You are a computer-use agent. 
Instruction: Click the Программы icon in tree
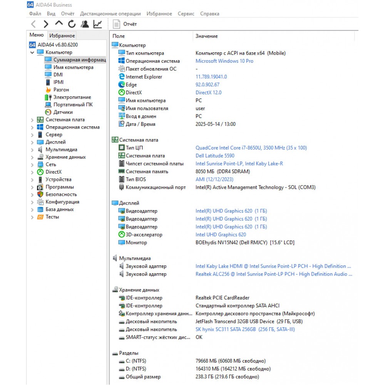pos(40,187)
